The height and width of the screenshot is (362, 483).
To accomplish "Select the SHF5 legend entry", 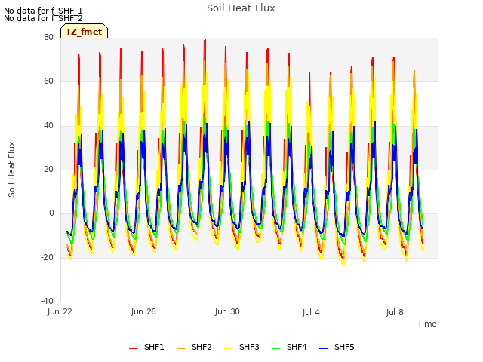I will pyautogui.click(x=337, y=347).
